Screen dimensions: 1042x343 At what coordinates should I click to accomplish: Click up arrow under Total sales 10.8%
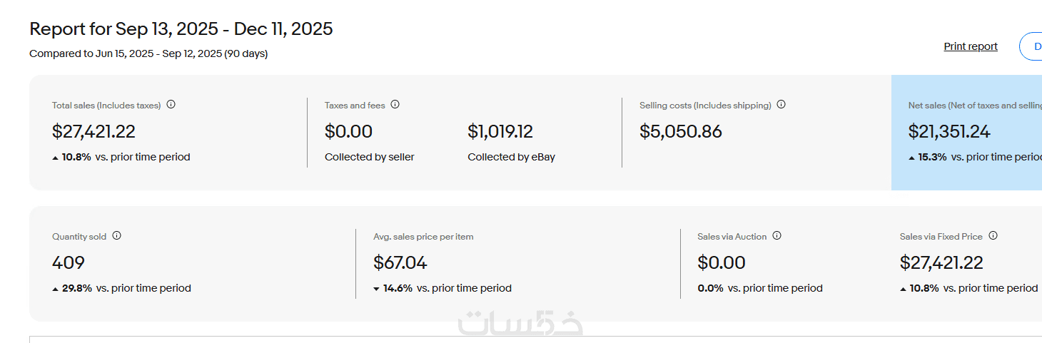pyautogui.click(x=56, y=158)
